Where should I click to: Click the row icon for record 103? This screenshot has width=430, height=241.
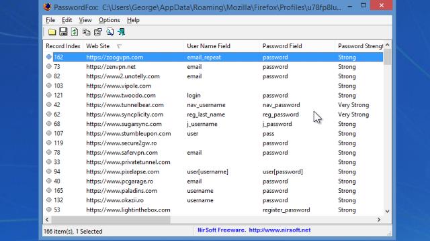tap(49, 86)
